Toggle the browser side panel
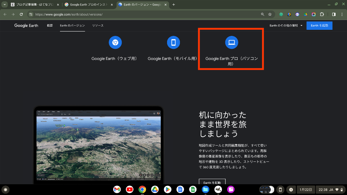This screenshot has width=347, height=195. [334, 14]
